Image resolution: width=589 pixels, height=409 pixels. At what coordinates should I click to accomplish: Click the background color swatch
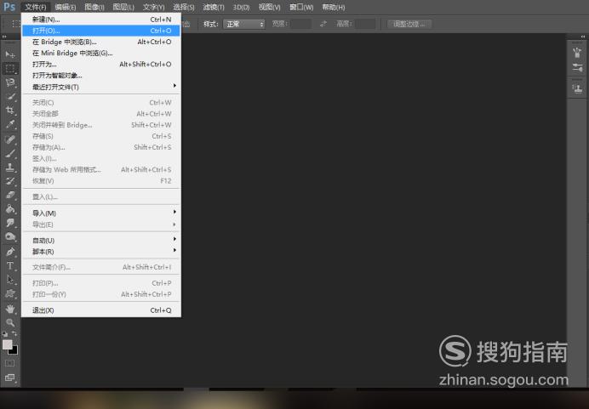(14, 351)
